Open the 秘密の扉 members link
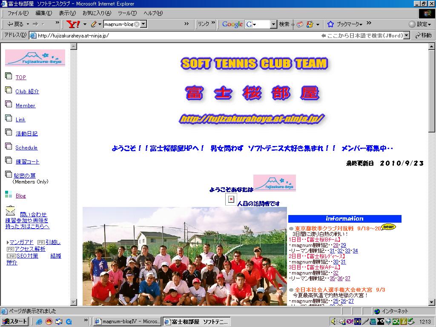Image resolution: width=436 pixels, height=327 pixels. (x=25, y=175)
